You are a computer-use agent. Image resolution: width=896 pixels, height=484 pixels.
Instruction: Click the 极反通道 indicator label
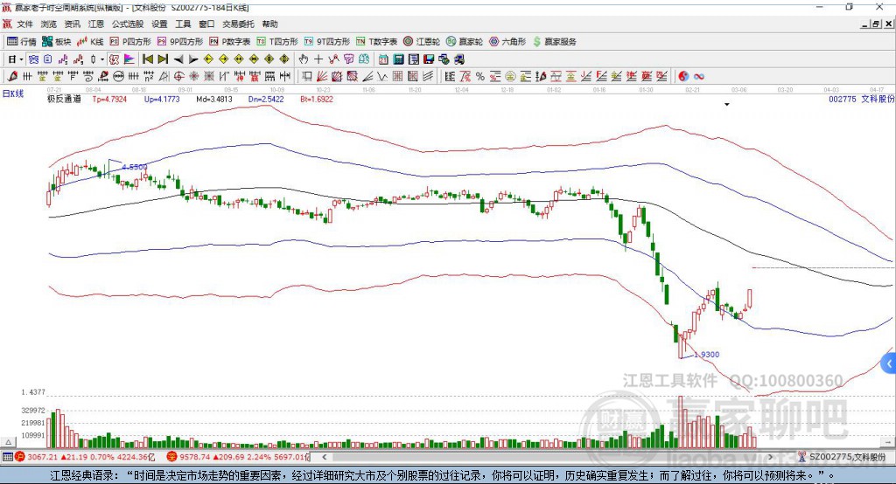64,99
